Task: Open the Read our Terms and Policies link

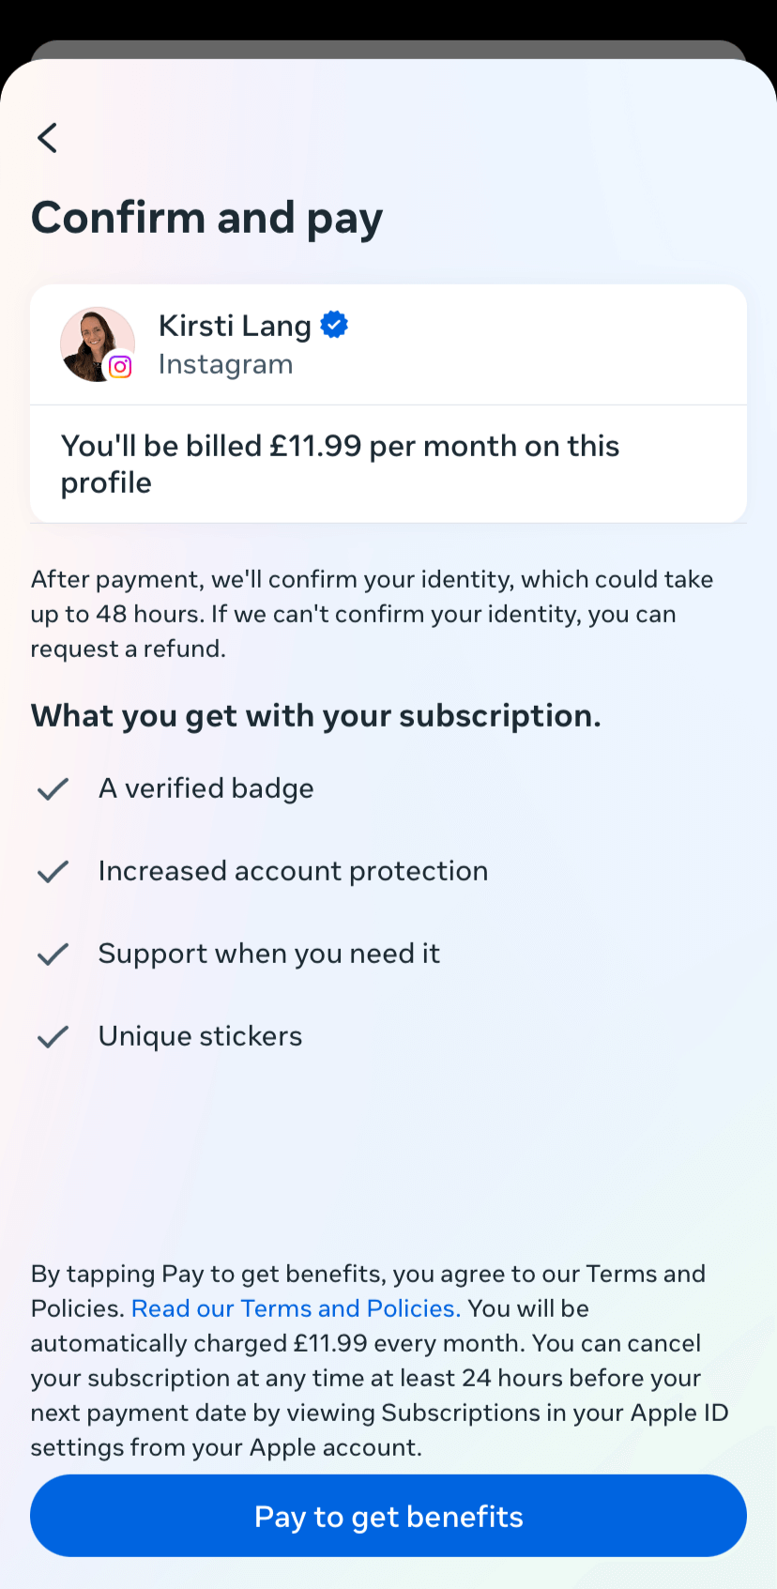Action: [x=296, y=1308]
